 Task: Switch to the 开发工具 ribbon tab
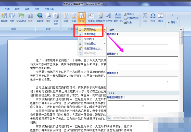(49, 9)
